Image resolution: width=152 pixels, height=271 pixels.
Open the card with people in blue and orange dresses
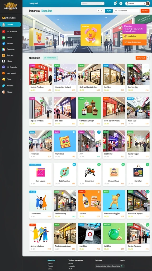click(x=40, y=204)
